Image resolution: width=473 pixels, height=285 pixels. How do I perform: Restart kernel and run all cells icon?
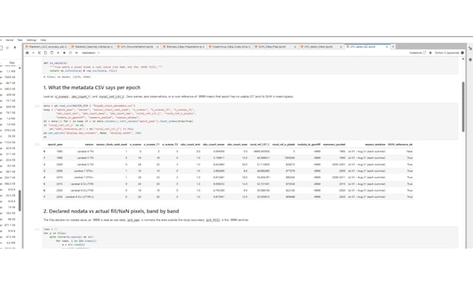pos(77,53)
